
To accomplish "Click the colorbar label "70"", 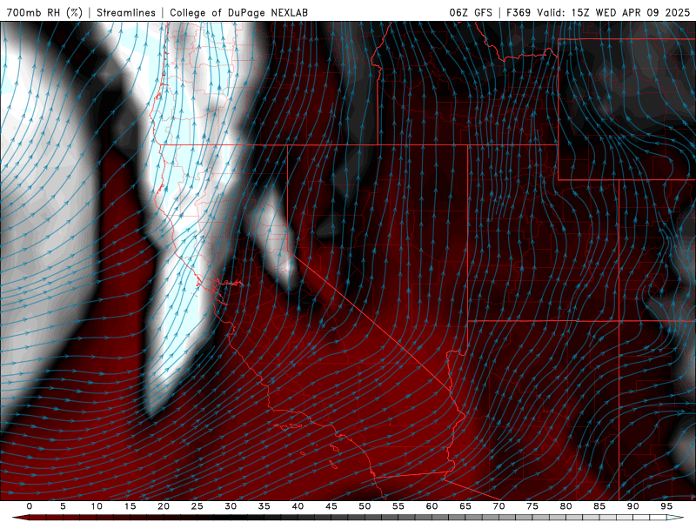I will (x=499, y=506).
